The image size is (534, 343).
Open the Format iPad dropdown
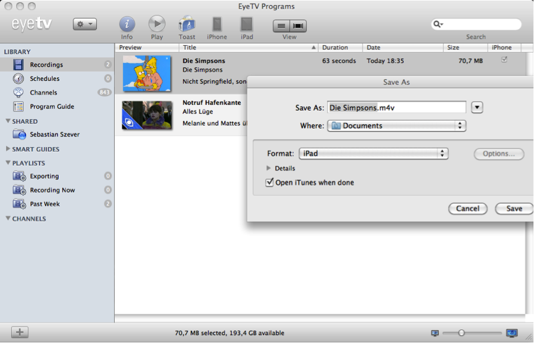pyautogui.click(x=373, y=153)
